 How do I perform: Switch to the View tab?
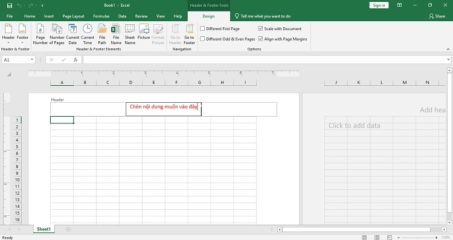point(160,16)
